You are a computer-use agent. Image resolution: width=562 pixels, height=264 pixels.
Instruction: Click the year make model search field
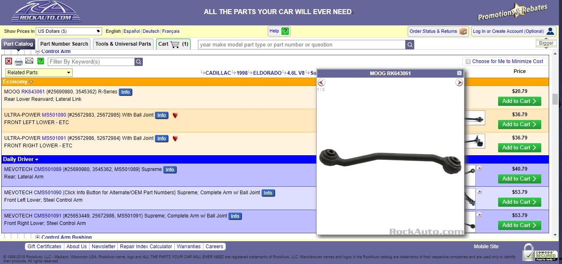coord(302,44)
